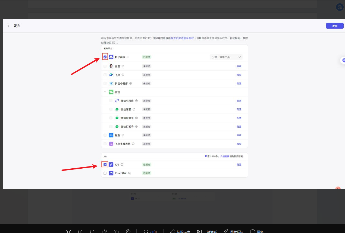
Task: Click the 打印 print button
Action: pyautogui.click(x=150, y=231)
